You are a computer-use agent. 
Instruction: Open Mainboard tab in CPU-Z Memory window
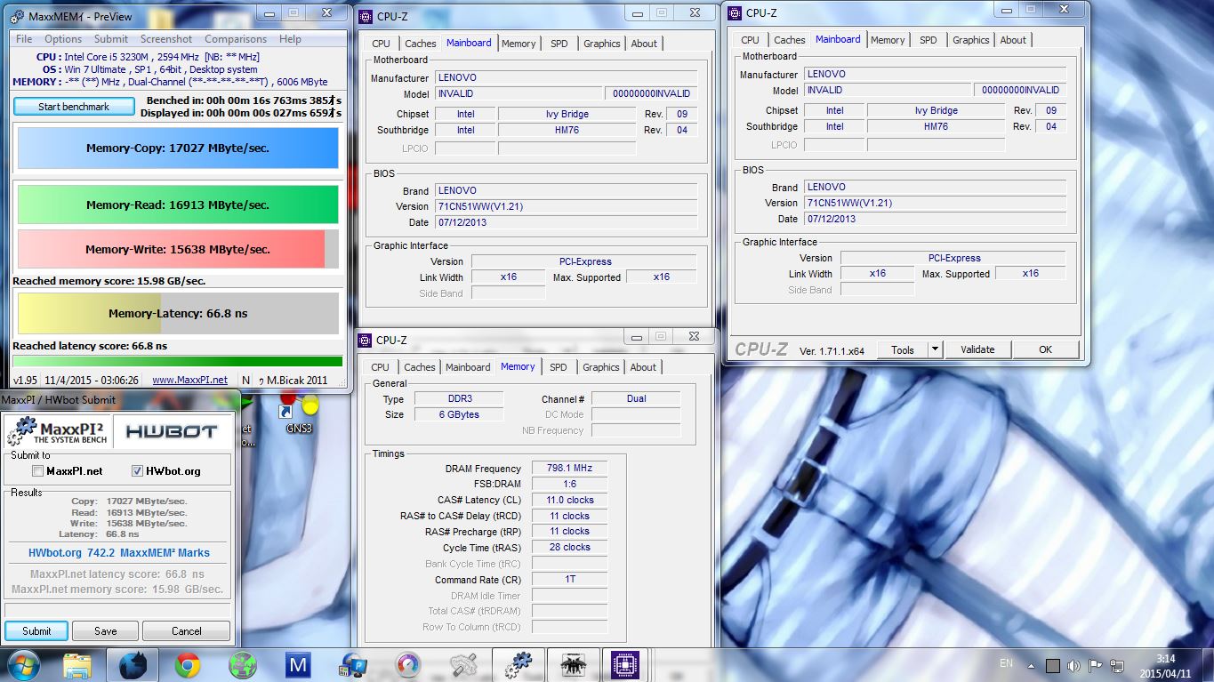[468, 367]
